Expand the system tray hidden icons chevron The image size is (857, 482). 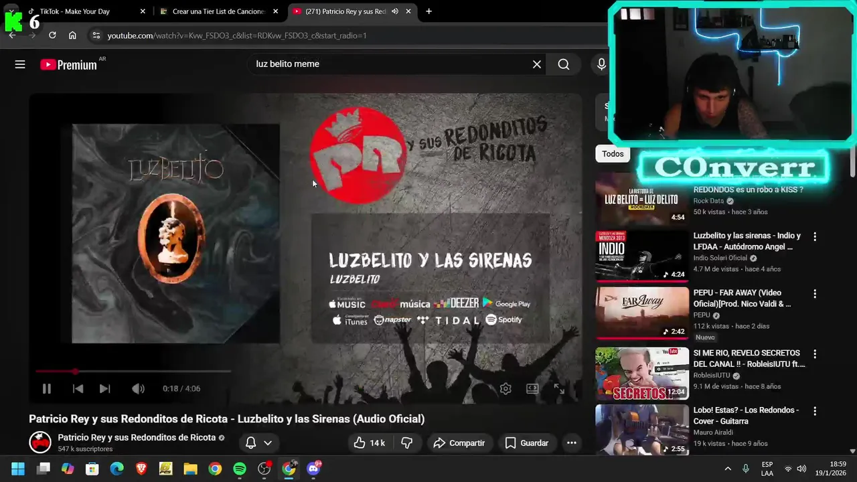[x=728, y=469]
